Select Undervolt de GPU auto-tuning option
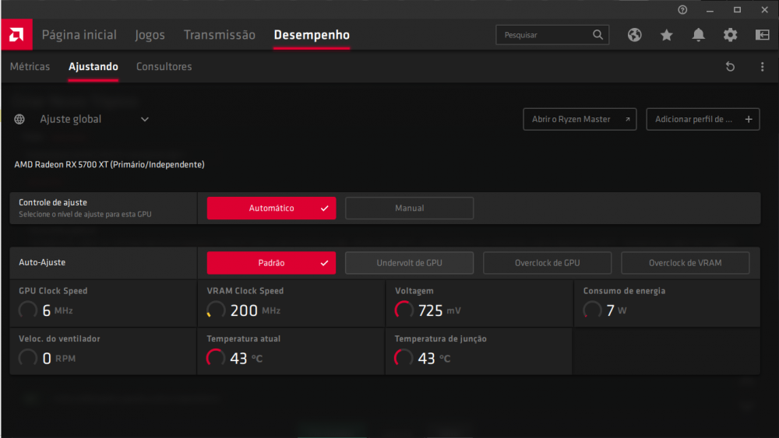The width and height of the screenshot is (779, 438). [409, 263]
